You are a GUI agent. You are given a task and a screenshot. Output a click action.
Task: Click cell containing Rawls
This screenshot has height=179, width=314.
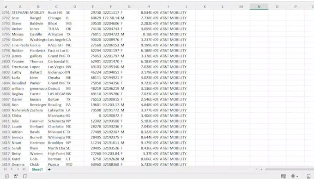pyautogui.click(x=38, y=132)
